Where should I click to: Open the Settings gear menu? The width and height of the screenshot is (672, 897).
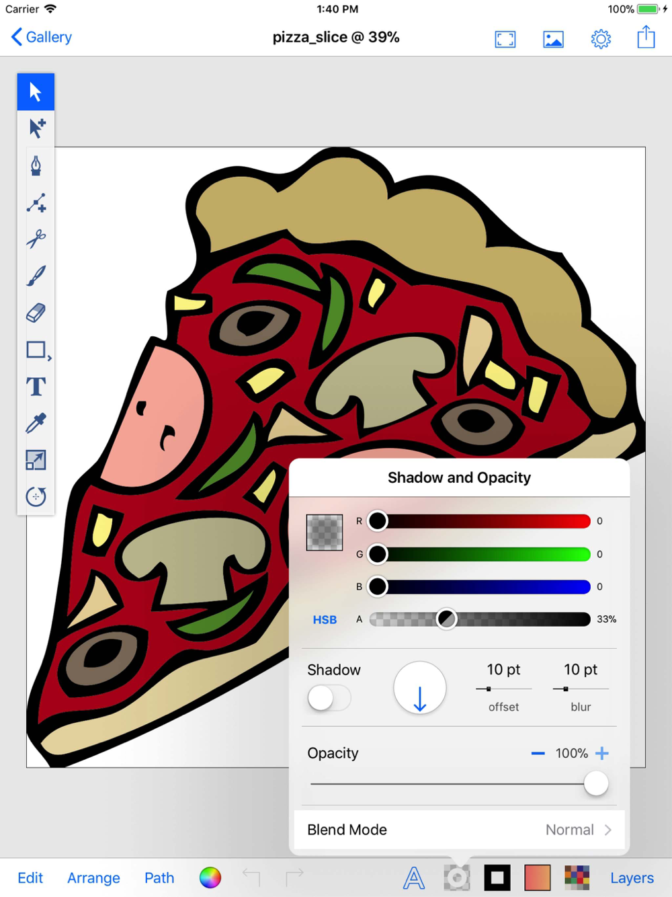tap(601, 39)
